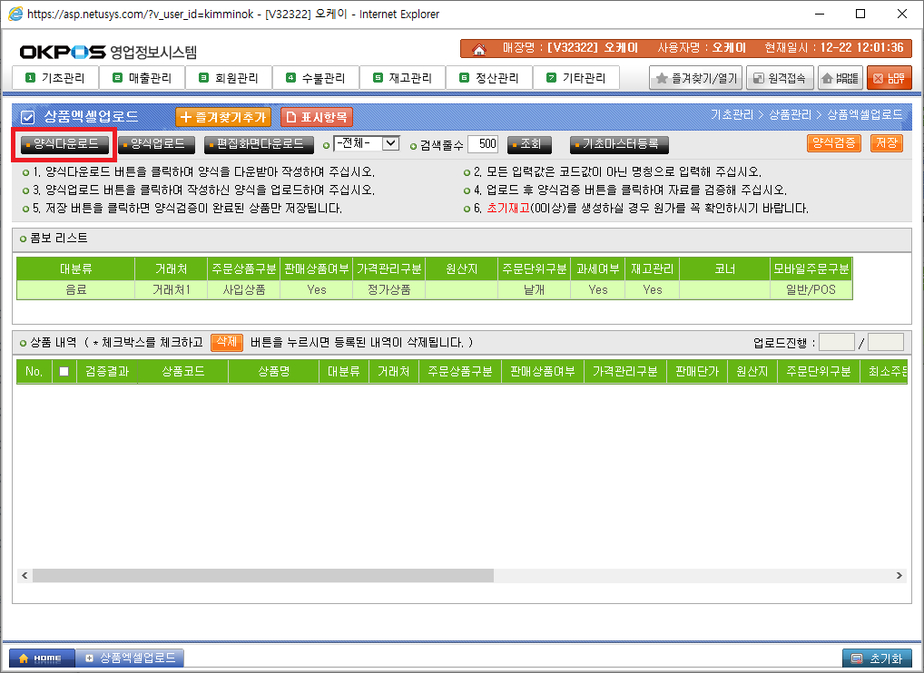This screenshot has width=924, height=673.
Task: Click the 양식업로드 button
Action: [158, 143]
